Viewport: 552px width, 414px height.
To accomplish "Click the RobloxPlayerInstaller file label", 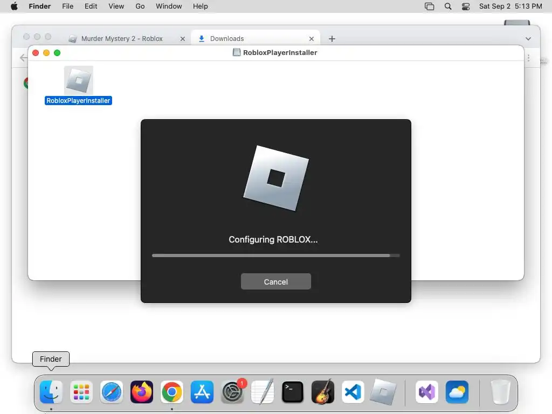I will [78, 101].
